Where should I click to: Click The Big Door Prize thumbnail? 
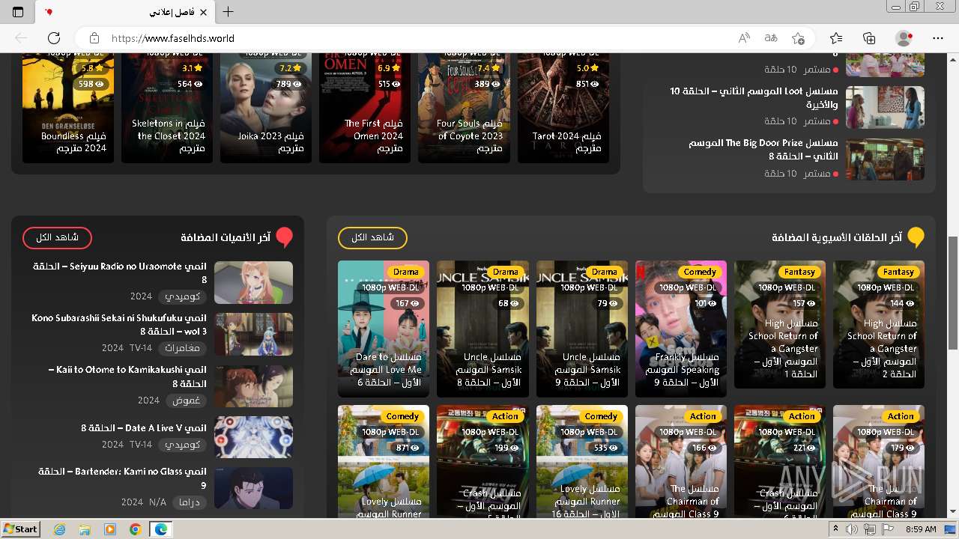pyautogui.click(x=885, y=159)
